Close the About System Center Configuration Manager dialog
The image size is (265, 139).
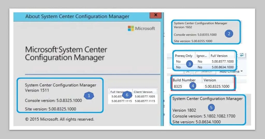pyautogui.click(x=156, y=15)
